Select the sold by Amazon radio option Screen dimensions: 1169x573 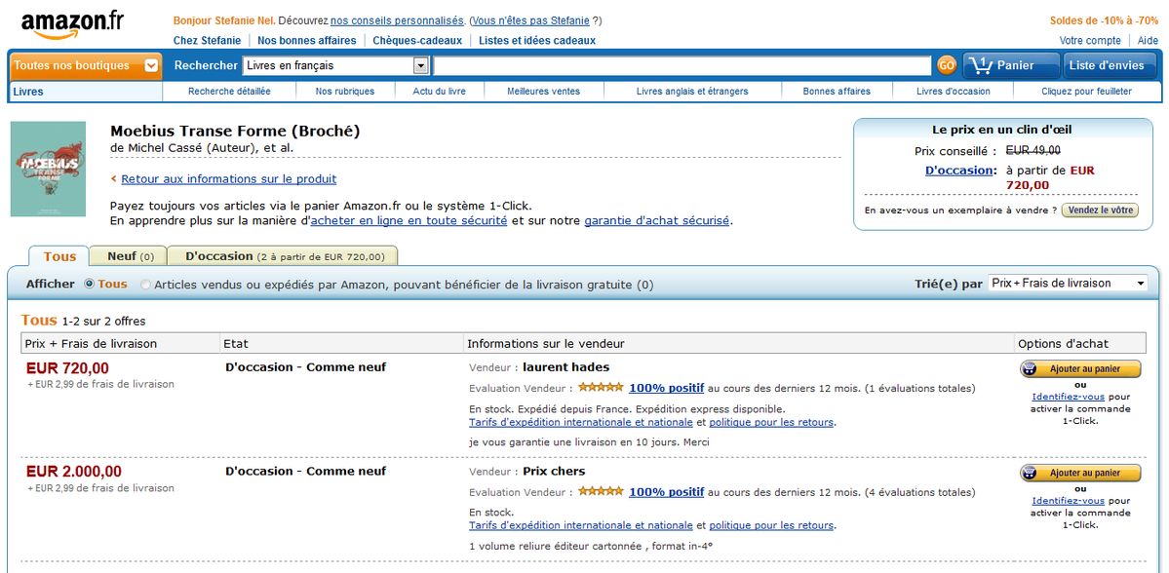point(146,286)
